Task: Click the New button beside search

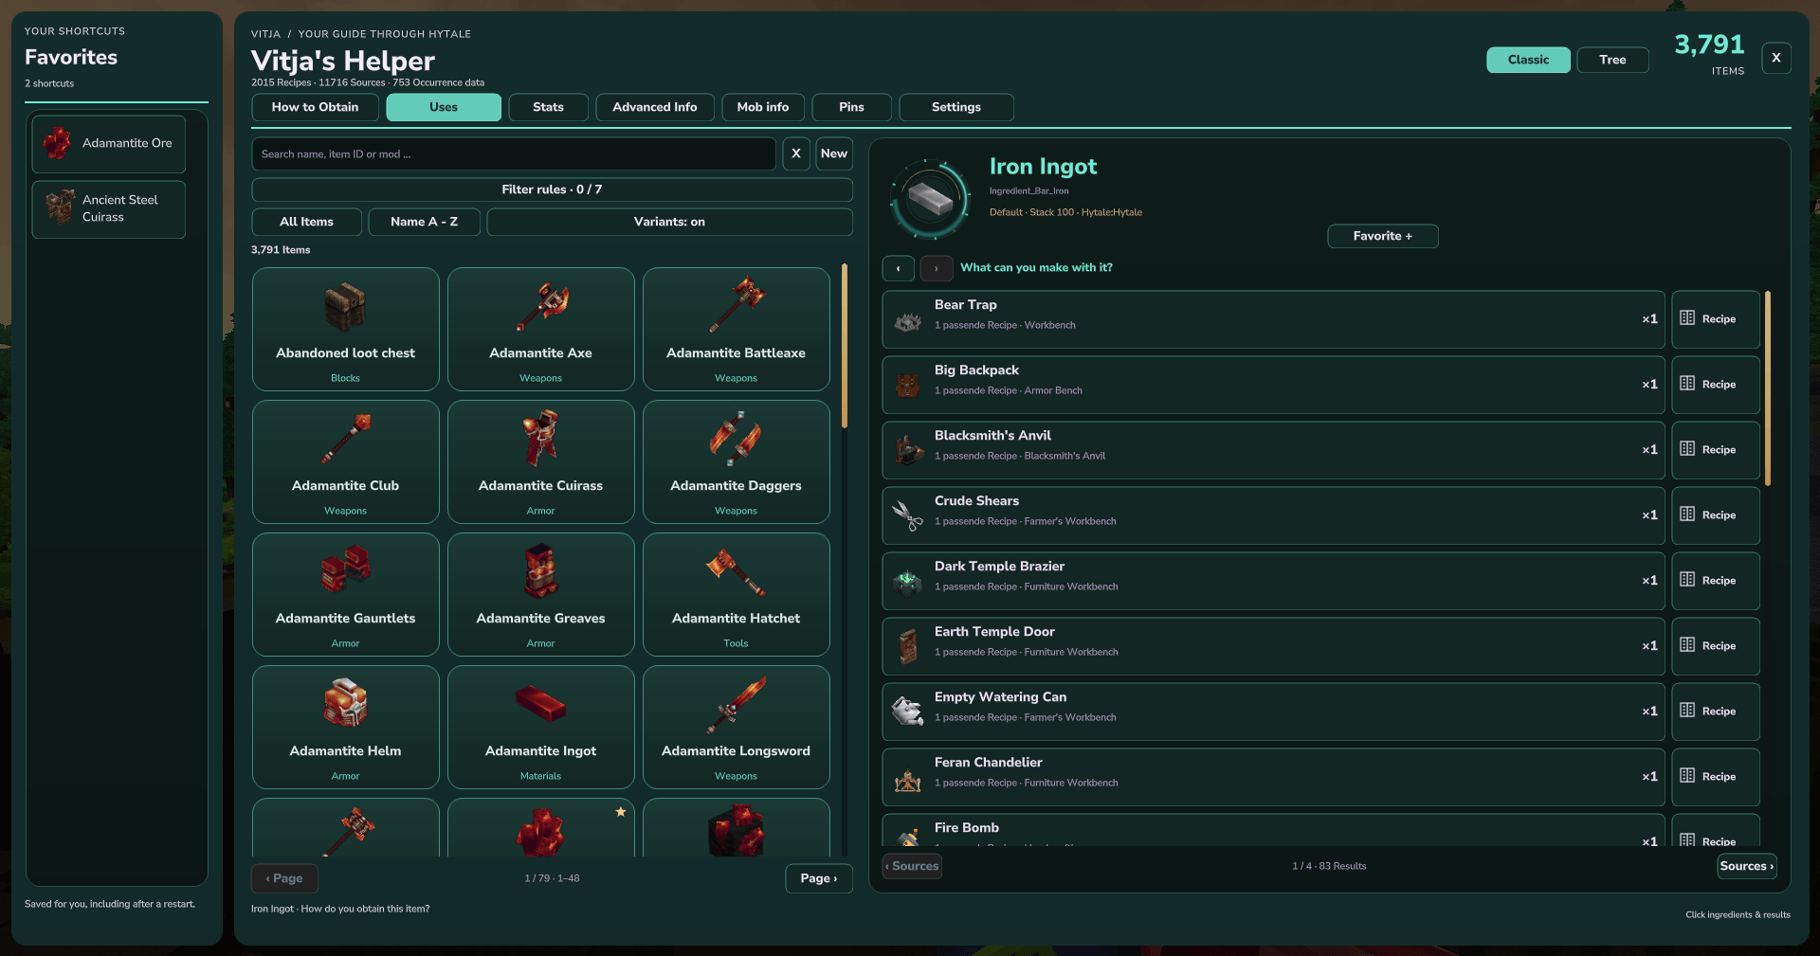Action: pyautogui.click(x=834, y=153)
